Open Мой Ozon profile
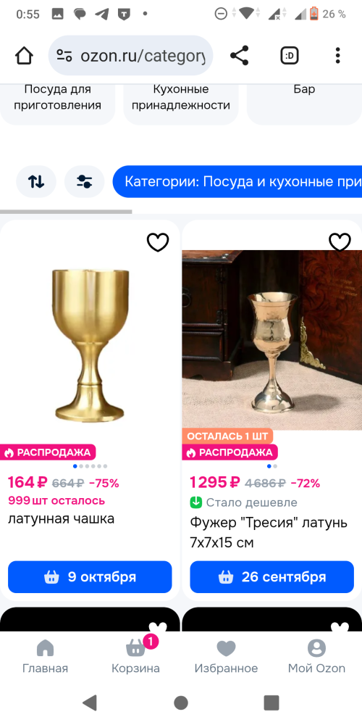Image resolution: width=362 pixels, height=725 pixels. coord(317,655)
